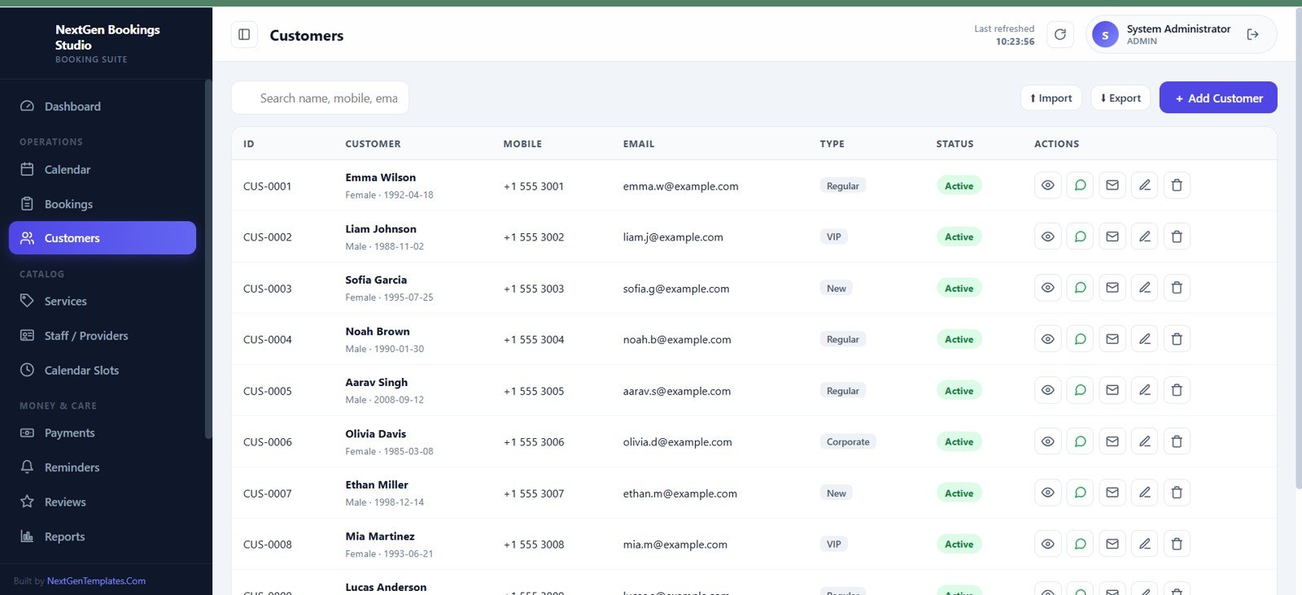Toggle the sidebar collapse icon
1302x595 pixels.
[244, 35]
